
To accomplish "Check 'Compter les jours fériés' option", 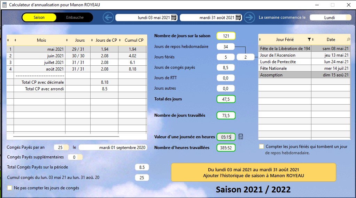I will click(262, 147).
